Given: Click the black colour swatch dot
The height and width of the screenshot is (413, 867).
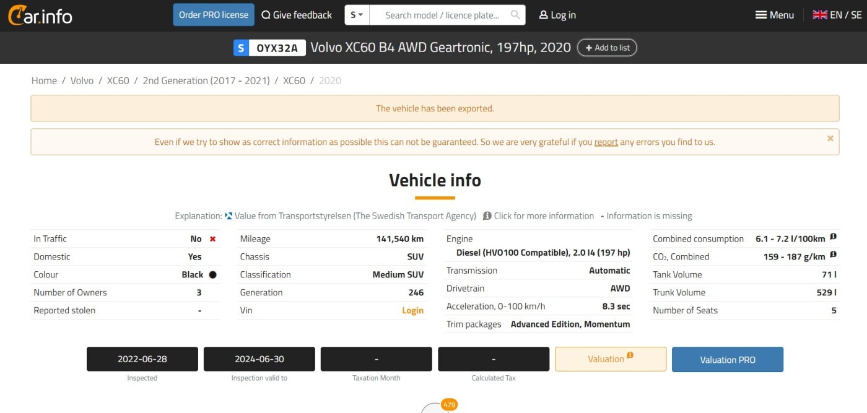Looking at the screenshot, I should pyautogui.click(x=212, y=275).
